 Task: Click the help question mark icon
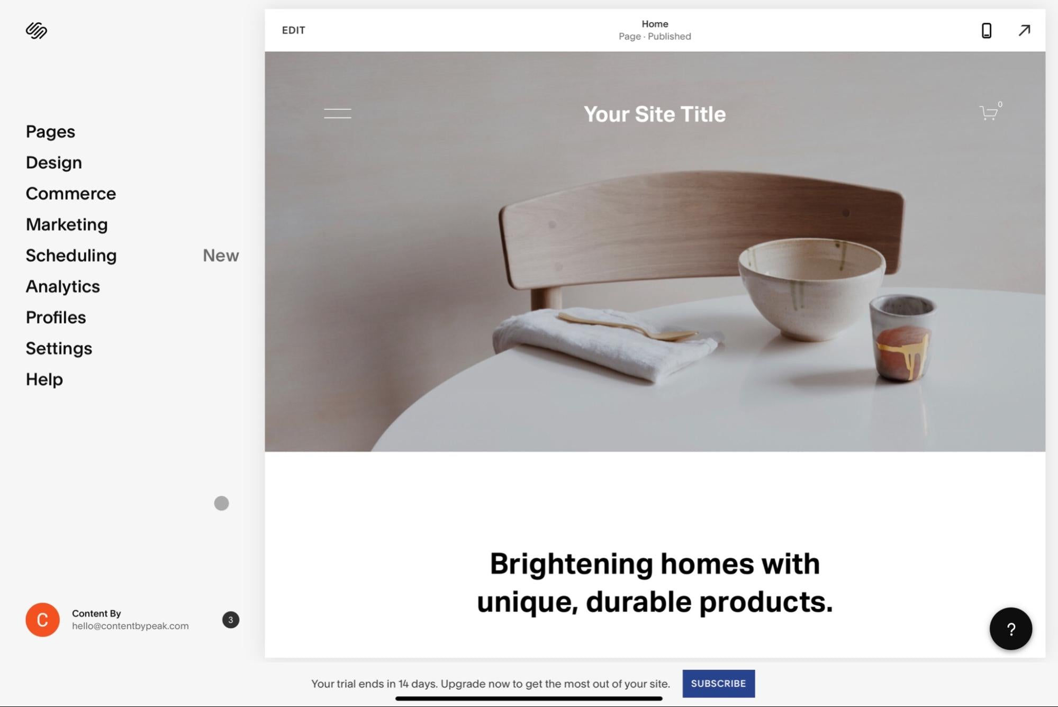coord(1011,628)
